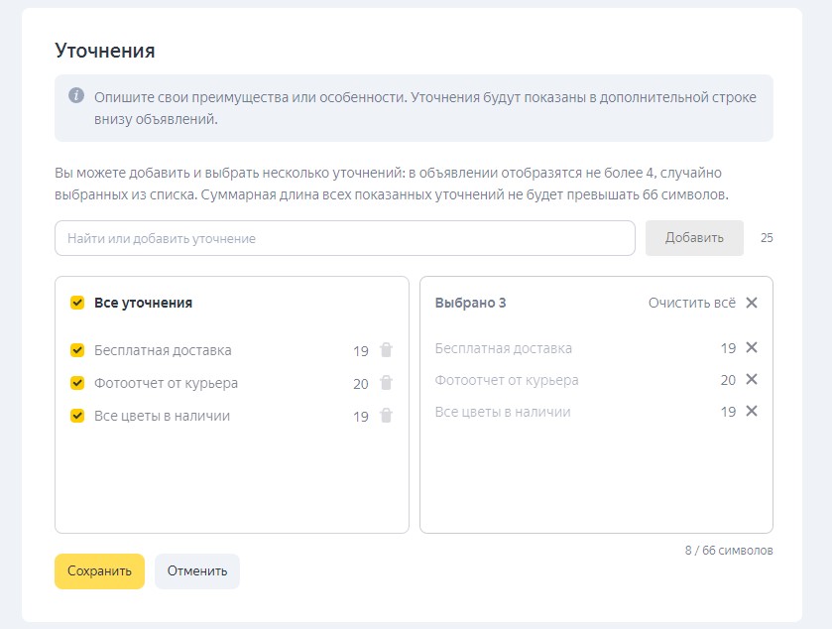
Task: Click 'Все цветы в наличии' label in left list
Action: pyautogui.click(x=162, y=416)
